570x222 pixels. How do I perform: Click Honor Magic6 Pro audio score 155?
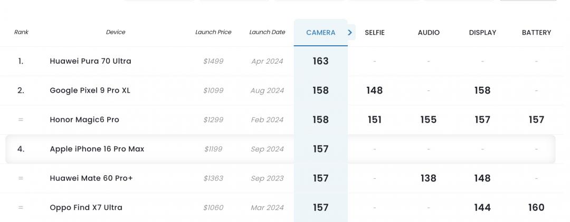pyautogui.click(x=428, y=120)
